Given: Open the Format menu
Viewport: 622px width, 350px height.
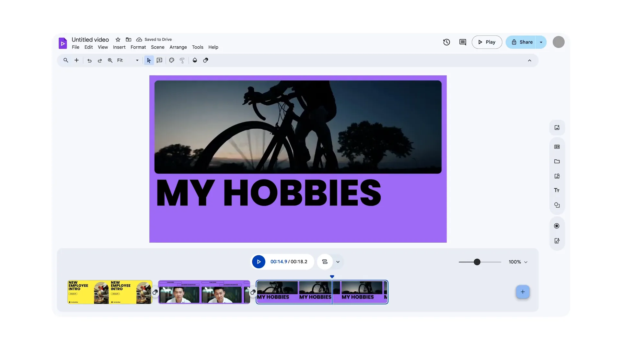Looking at the screenshot, I should (x=138, y=47).
